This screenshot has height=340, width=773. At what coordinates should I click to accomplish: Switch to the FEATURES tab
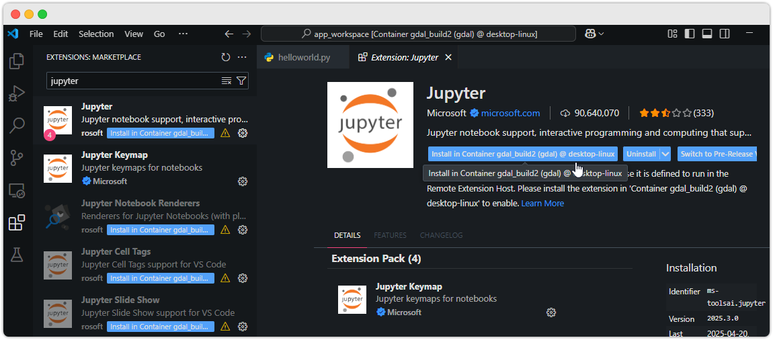390,236
